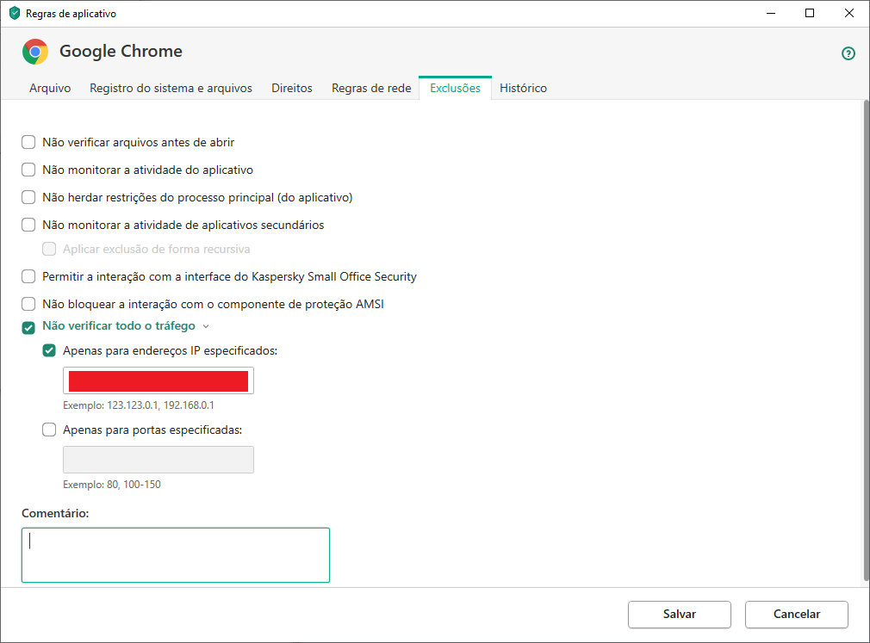Check 'Não monitorar a atividade do aplicativo'
Image resolution: width=870 pixels, height=643 pixels.
point(28,170)
